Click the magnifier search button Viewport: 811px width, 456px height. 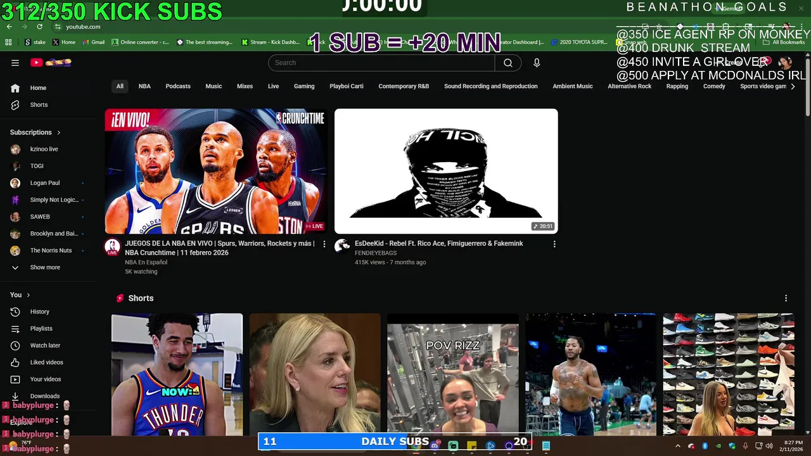tap(508, 63)
